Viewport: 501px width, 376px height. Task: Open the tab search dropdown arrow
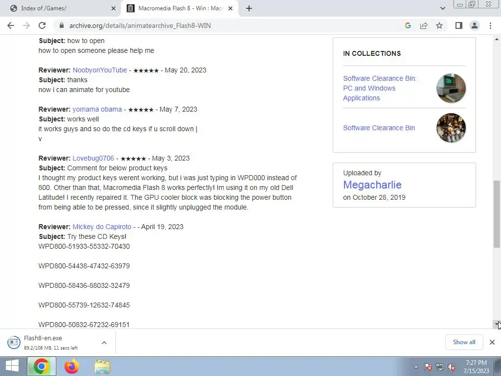[442, 8]
